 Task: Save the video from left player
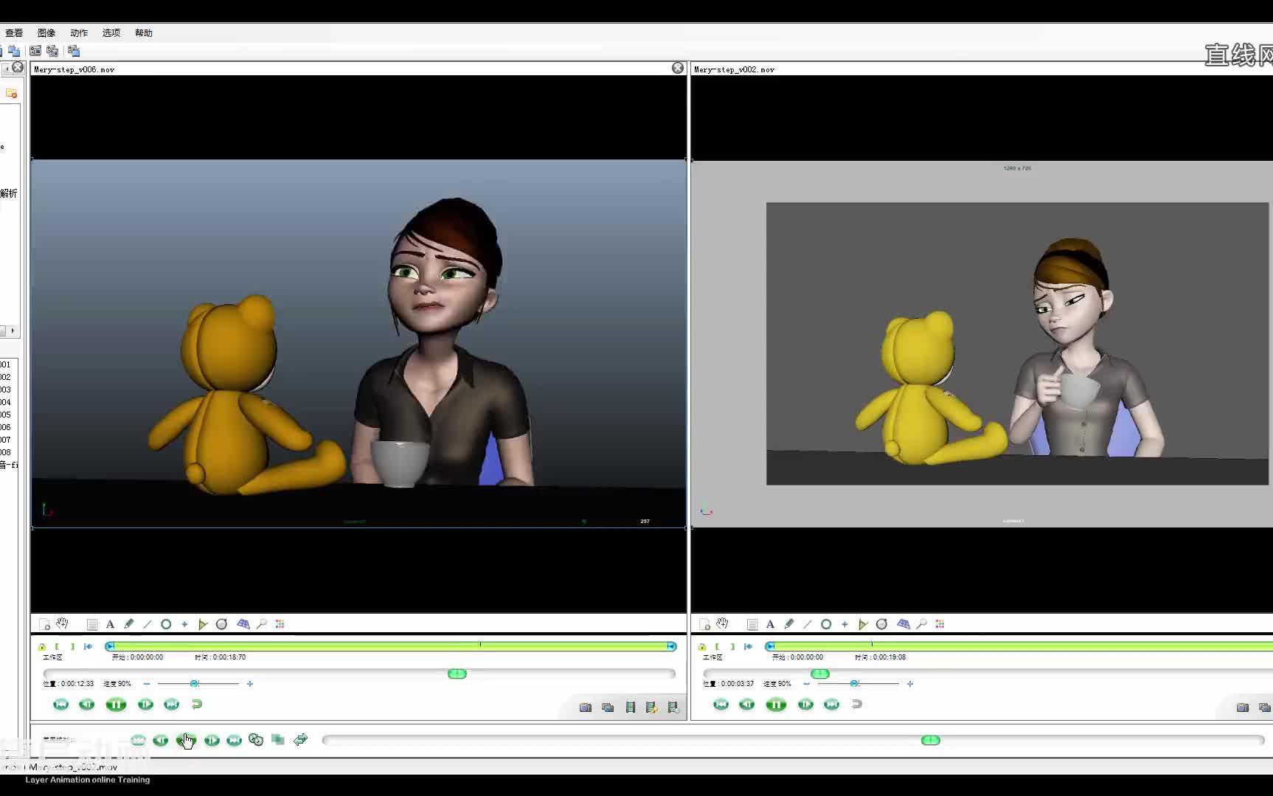point(631,707)
